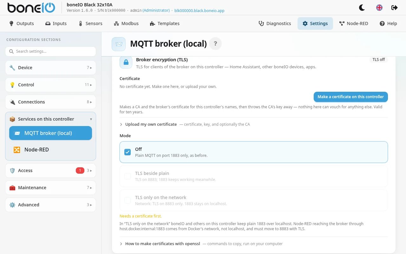Click the wrench icon on Device section

[x=12, y=68]
